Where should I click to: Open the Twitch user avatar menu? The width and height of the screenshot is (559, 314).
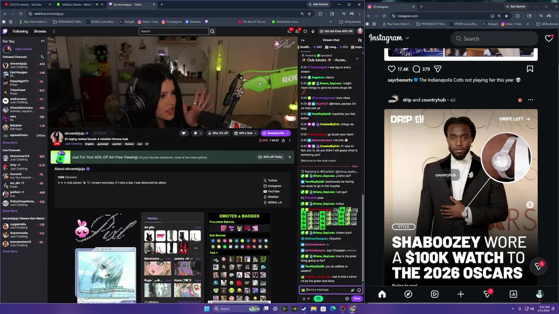click(x=360, y=31)
